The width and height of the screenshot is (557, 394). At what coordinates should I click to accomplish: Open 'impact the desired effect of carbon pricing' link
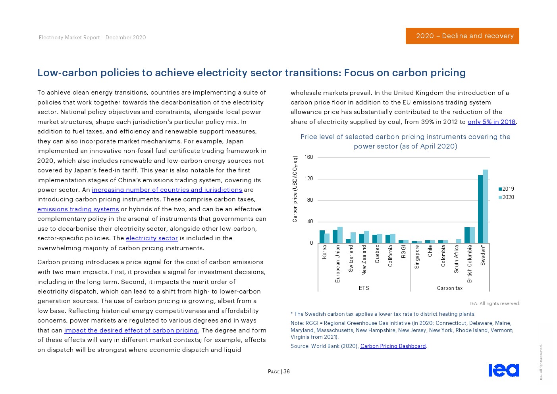131,330
